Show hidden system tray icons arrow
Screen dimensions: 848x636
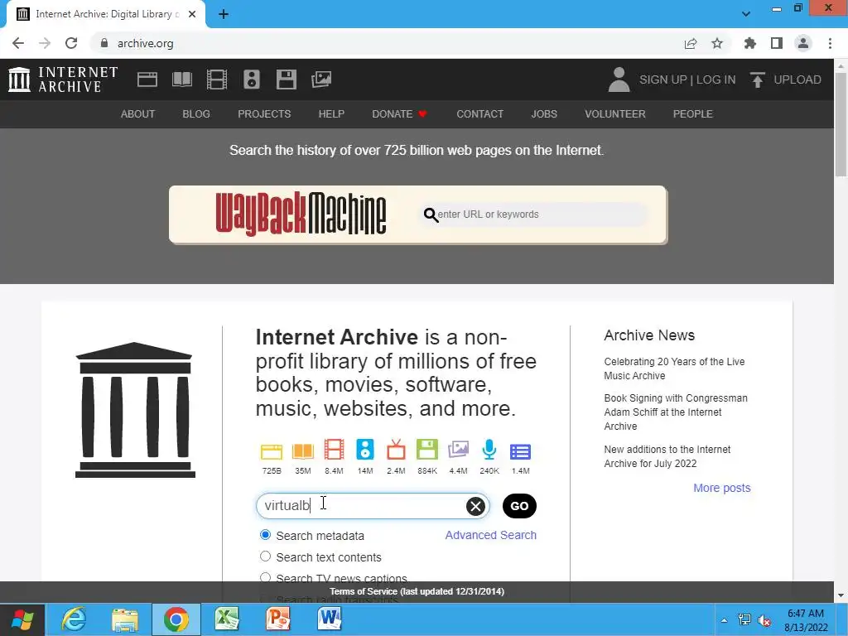(x=724, y=619)
